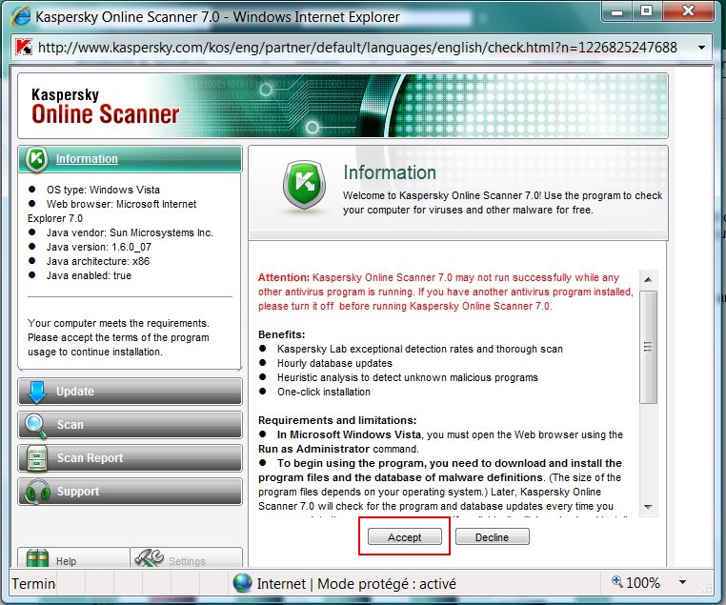Viewport: 726px width, 605px height.
Task: Click the magnifying glass Scan icon
Action: coord(35,426)
